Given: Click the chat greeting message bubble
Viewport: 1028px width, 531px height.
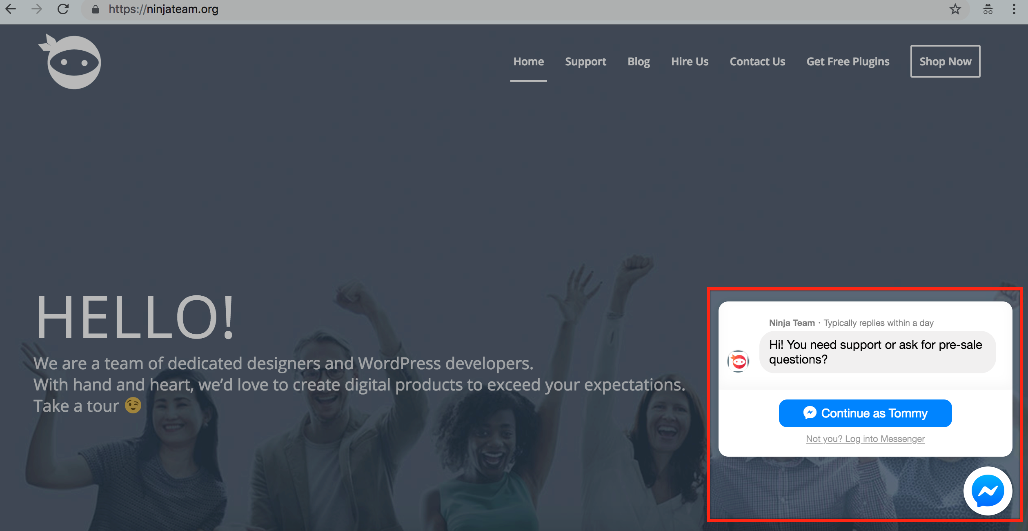Looking at the screenshot, I should click(x=878, y=352).
